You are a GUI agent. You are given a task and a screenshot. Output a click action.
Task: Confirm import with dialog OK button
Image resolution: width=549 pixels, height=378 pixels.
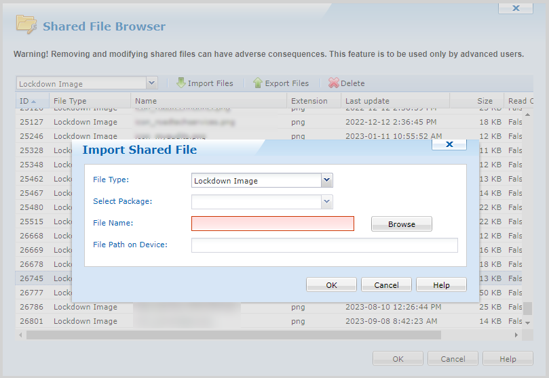click(x=331, y=285)
